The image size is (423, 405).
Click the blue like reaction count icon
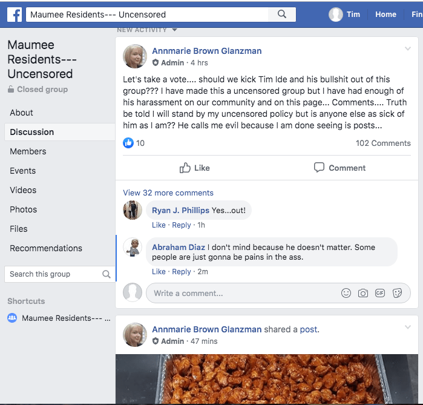coord(128,143)
